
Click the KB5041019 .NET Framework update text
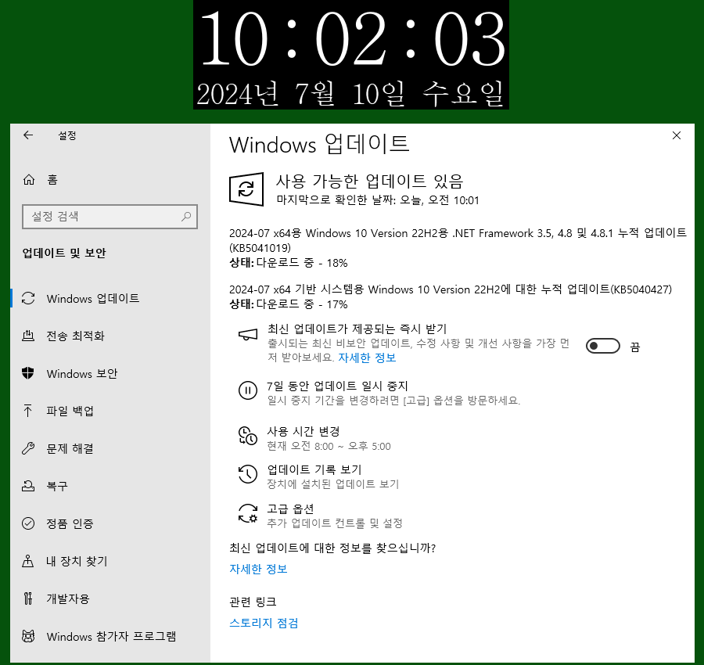point(458,240)
